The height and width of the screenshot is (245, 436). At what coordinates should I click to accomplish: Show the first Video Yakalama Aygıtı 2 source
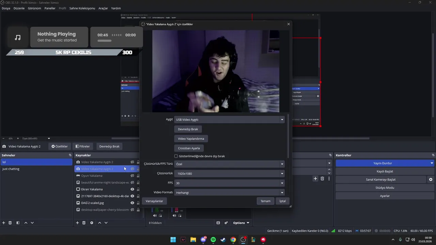click(133, 162)
